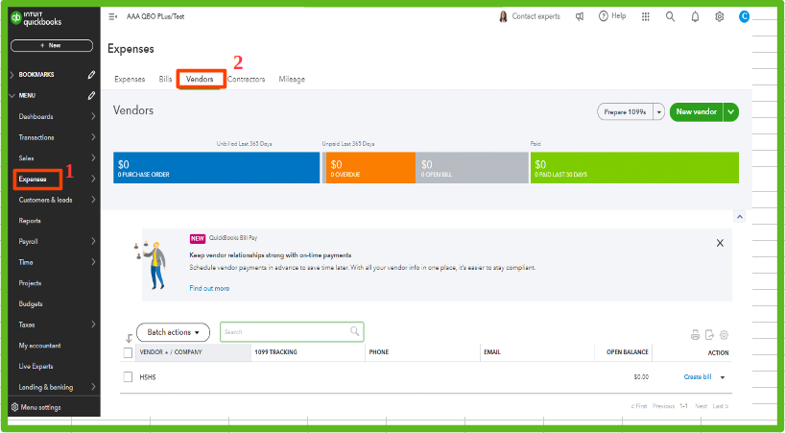Open the apps grid icon
The height and width of the screenshot is (433, 785).
coord(646,16)
